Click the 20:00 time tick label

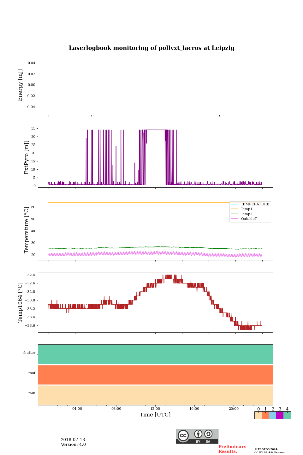234,409
